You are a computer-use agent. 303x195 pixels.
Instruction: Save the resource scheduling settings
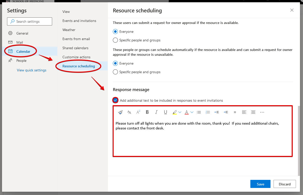[260, 184]
